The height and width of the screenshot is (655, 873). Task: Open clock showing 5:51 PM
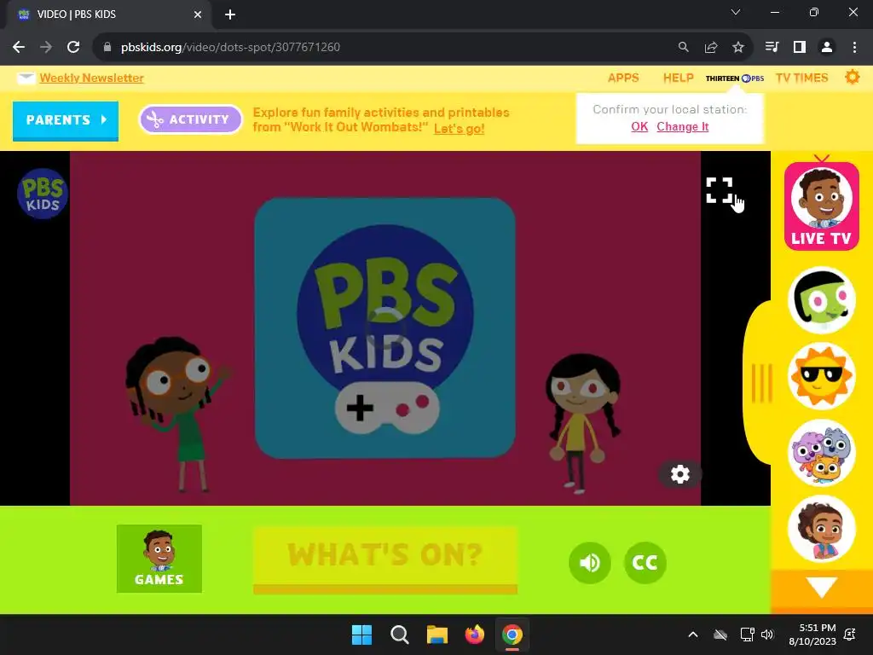812,635
